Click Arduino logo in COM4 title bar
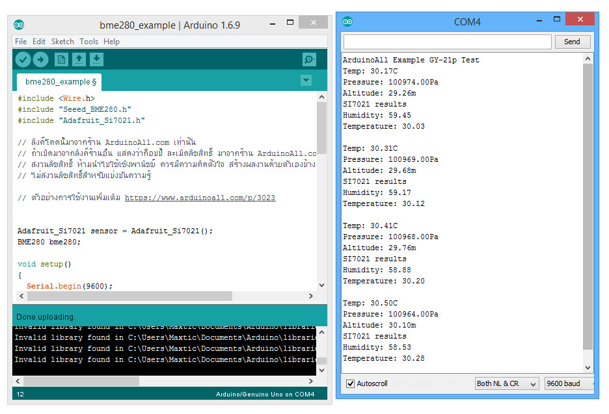The height and width of the screenshot is (414, 609). tap(347, 21)
